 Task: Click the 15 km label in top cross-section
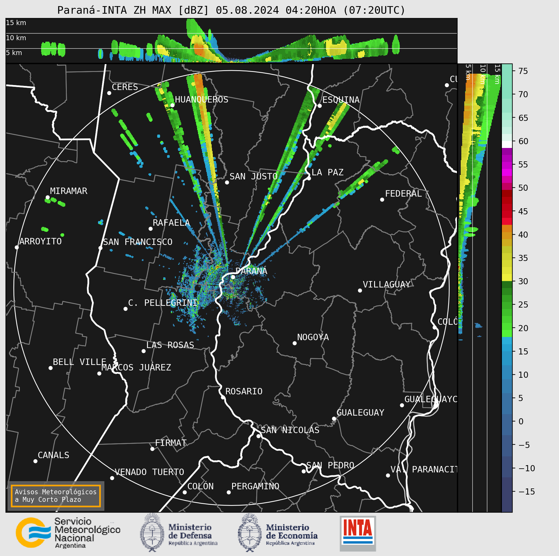[16, 23]
